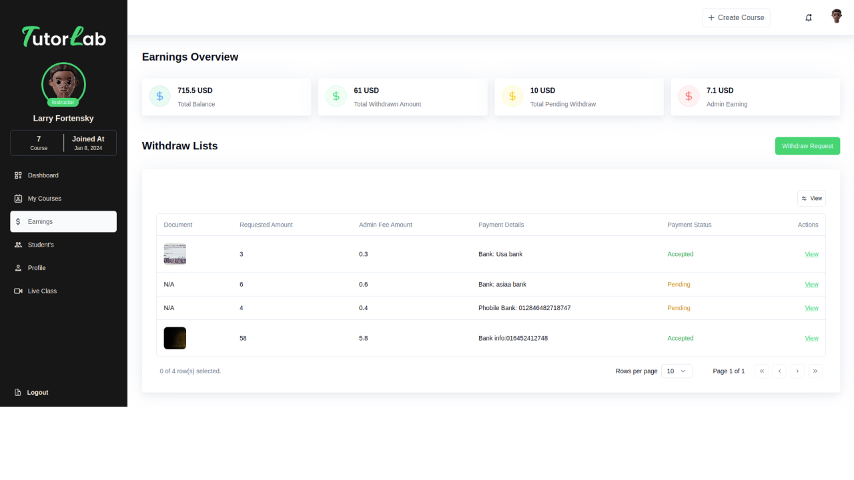Viewport: 854px width, 480px height.
Task: Click the Create Course button
Action: pyautogui.click(x=736, y=17)
